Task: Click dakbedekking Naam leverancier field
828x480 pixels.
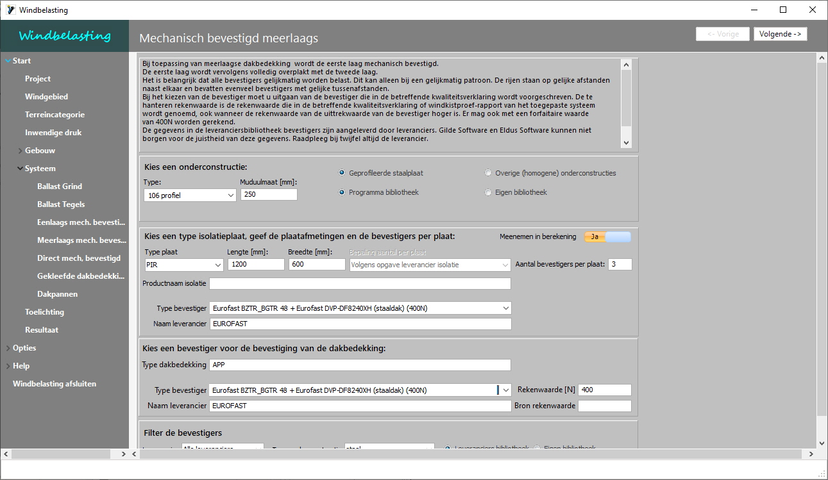Action: pos(360,406)
